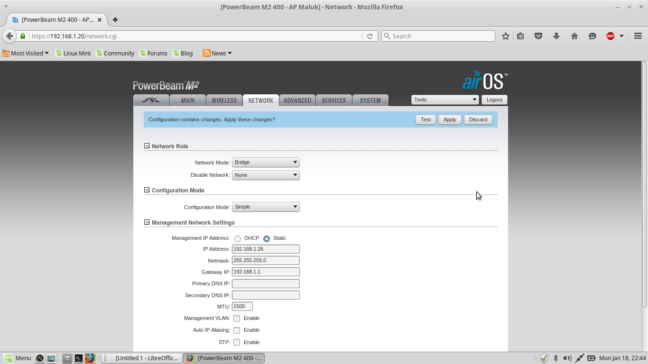Switch to the WIRELESS tab
Image resolution: width=648 pixels, height=364 pixels.
(224, 100)
